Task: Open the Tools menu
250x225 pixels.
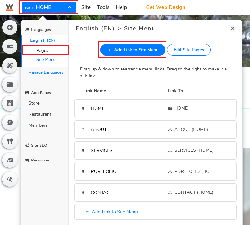Action: (103, 7)
